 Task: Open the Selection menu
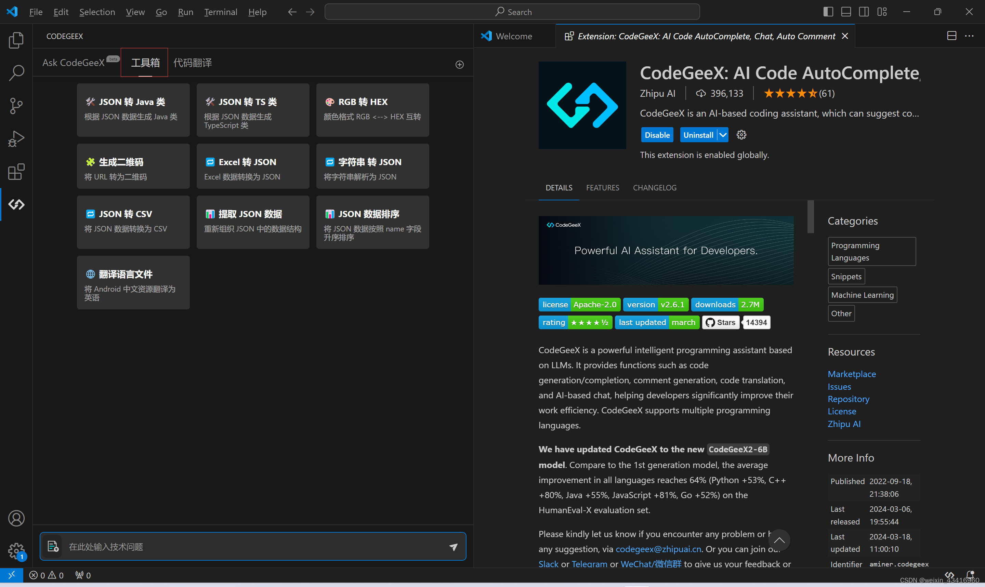[97, 12]
